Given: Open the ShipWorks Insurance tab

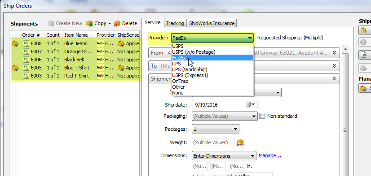Looking at the screenshot, I should (x=212, y=23).
